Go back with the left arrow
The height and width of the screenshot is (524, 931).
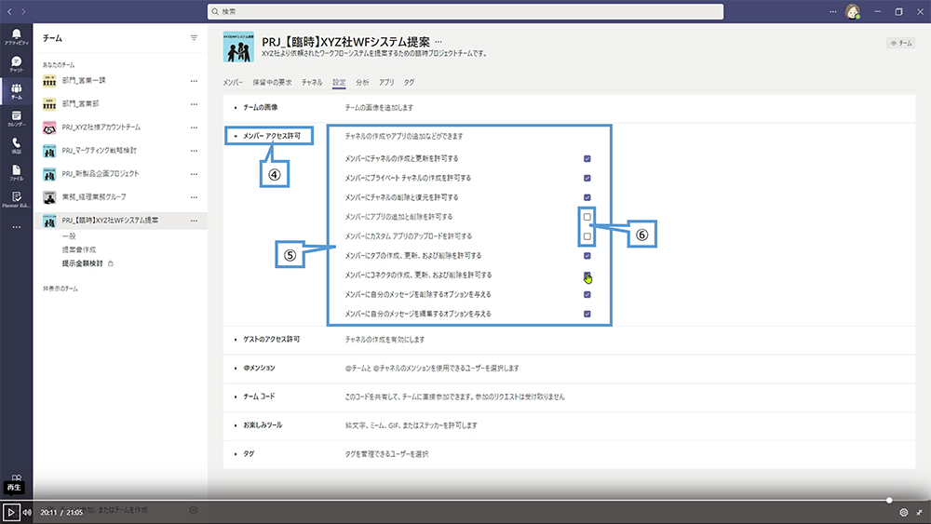(9, 11)
